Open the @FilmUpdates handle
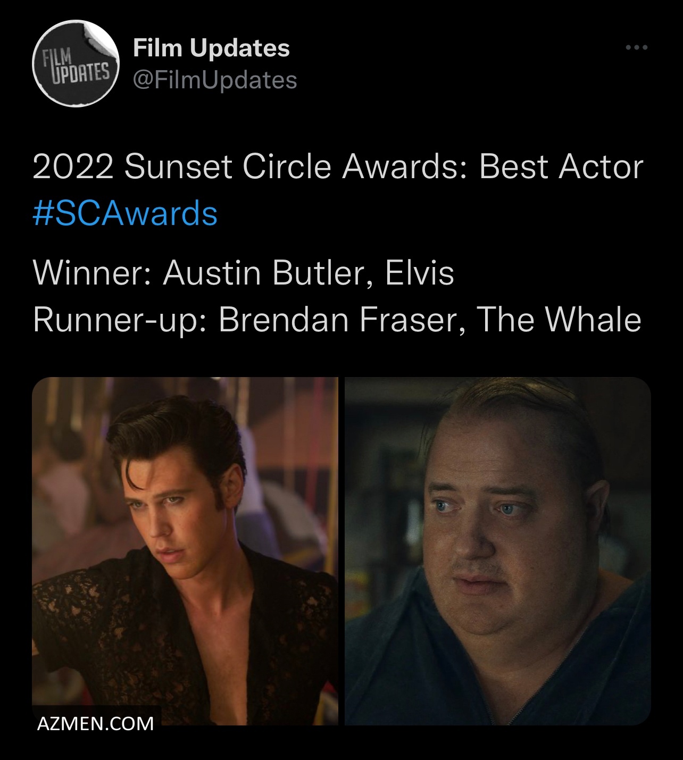The width and height of the screenshot is (683, 760). click(x=214, y=80)
